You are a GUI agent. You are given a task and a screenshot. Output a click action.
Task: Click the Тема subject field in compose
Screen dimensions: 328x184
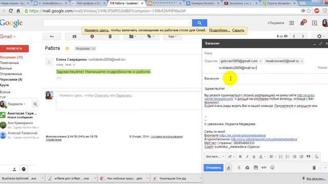coord(265,78)
